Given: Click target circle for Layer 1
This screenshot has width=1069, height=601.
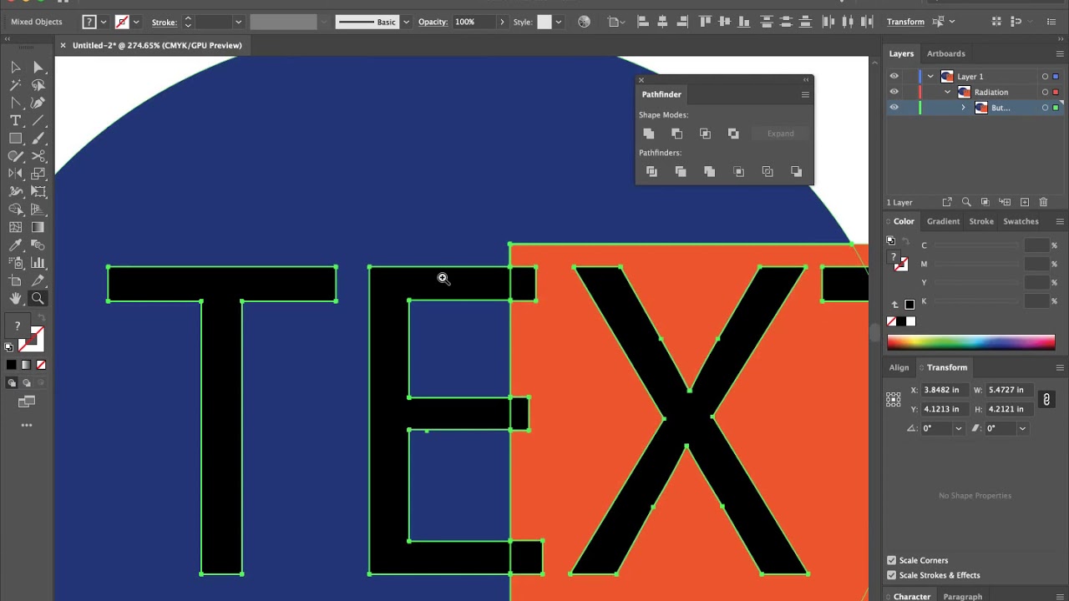Looking at the screenshot, I should click(x=1045, y=77).
